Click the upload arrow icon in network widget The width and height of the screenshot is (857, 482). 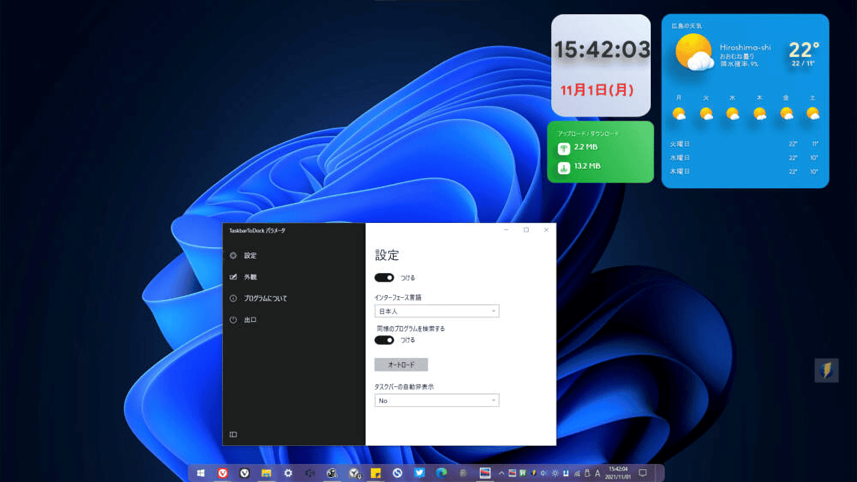[564, 148]
